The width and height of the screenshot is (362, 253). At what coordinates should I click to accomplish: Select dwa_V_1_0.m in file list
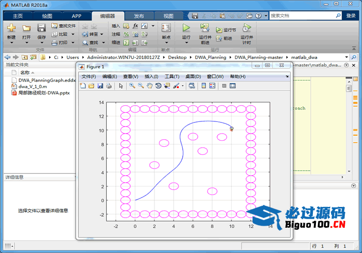point(32,87)
